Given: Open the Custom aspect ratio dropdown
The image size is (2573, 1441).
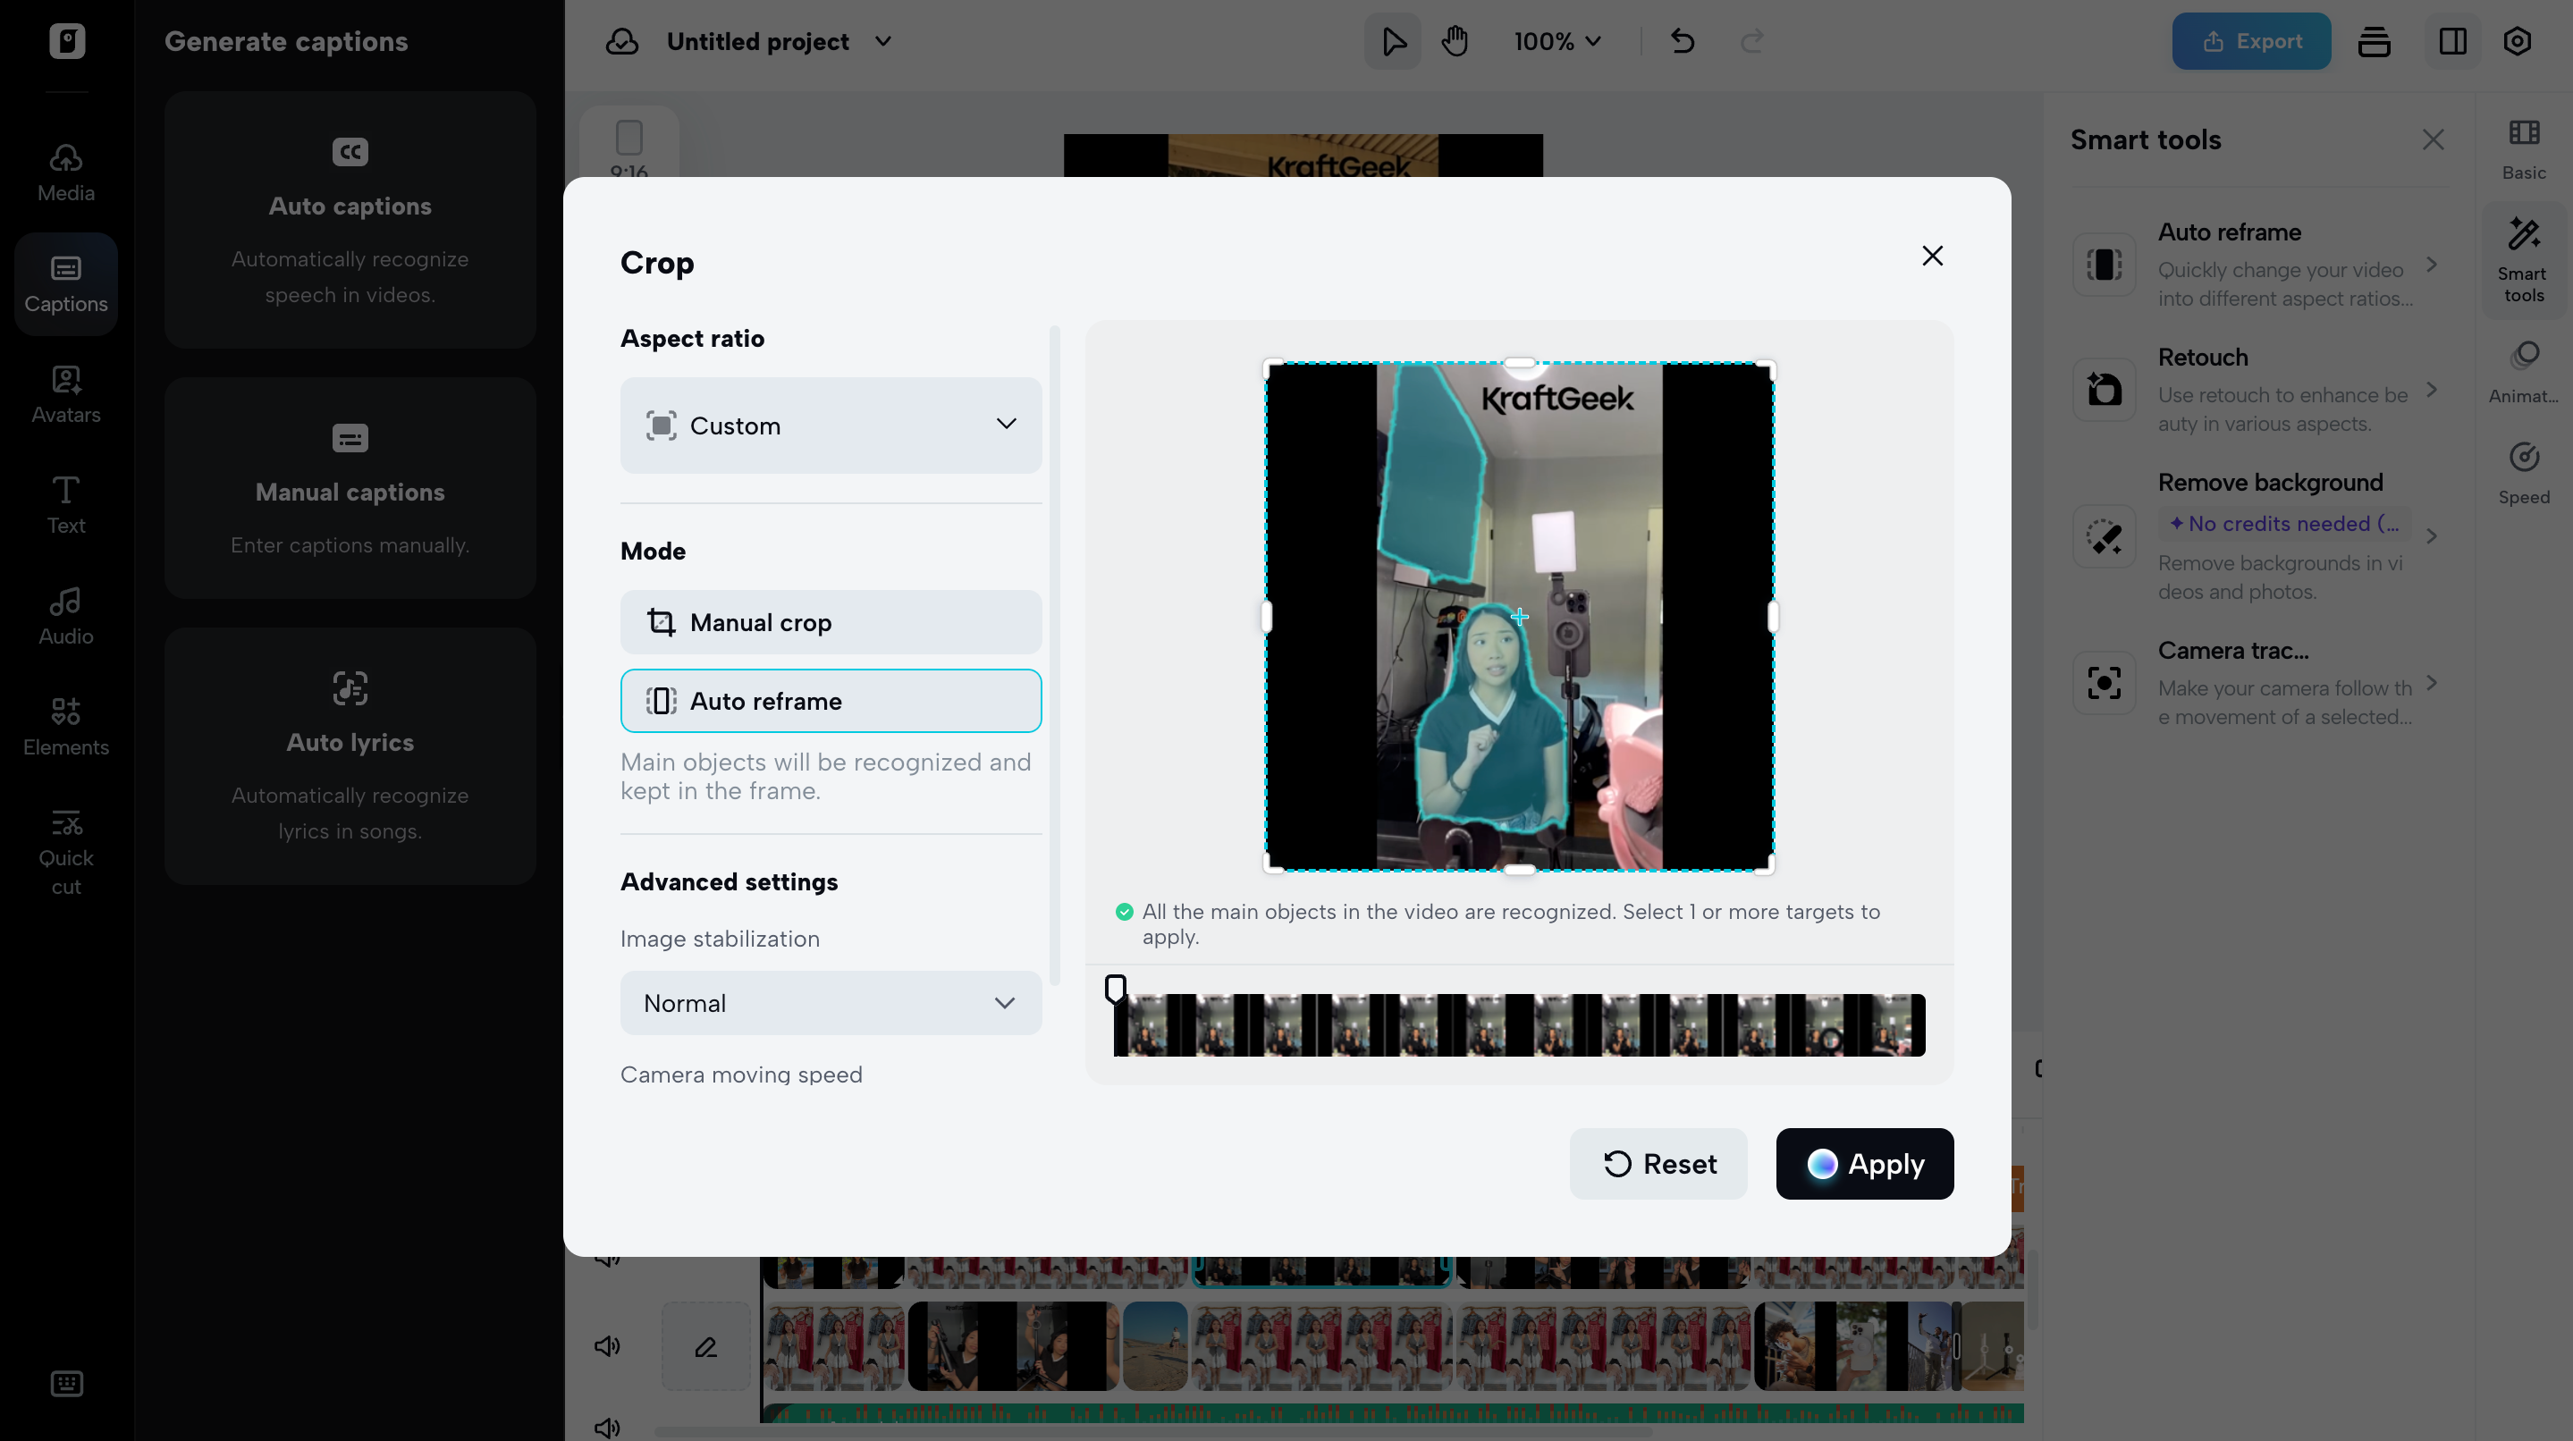Looking at the screenshot, I should 830,426.
